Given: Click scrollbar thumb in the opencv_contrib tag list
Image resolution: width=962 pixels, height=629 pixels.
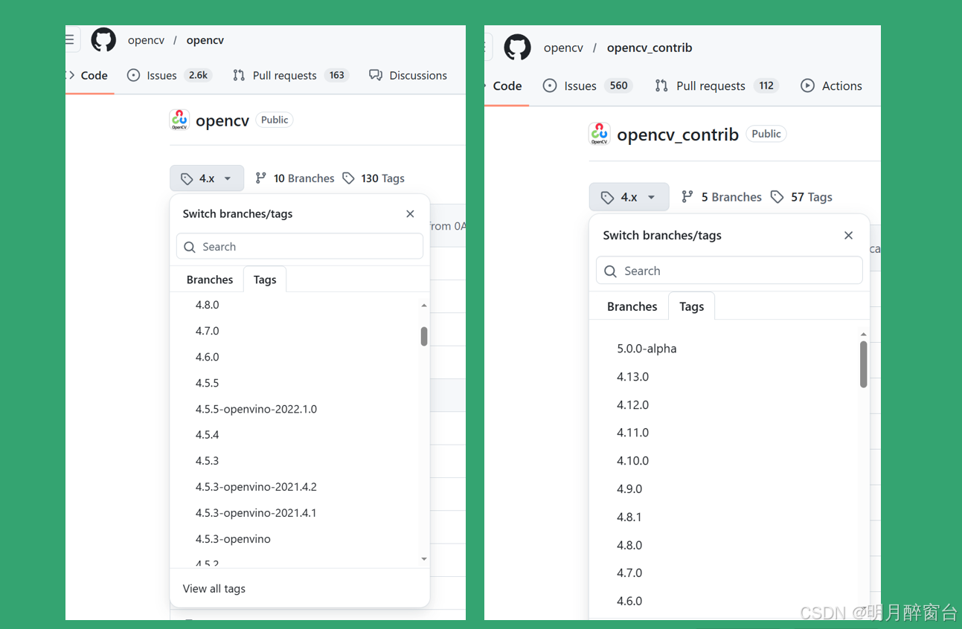Looking at the screenshot, I should pyautogui.click(x=864, y=364).
